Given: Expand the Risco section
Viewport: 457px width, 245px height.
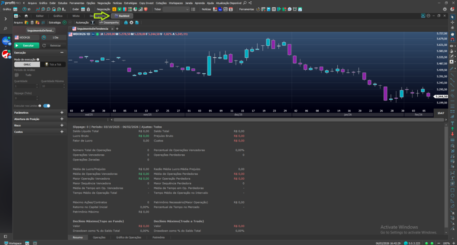Looking at the screenshot, I should tap(62, 125).
